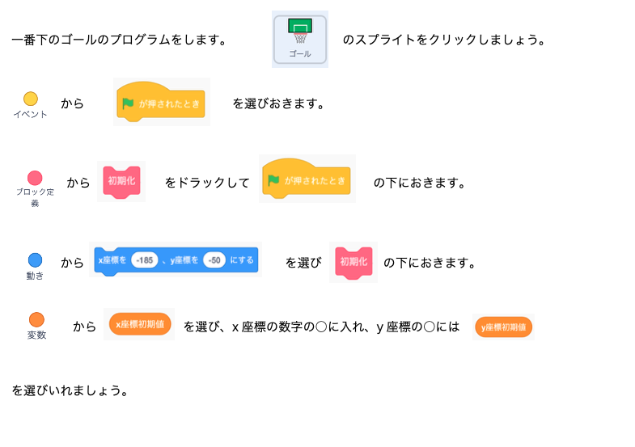
Task: Click the green flag on the first event block
Action: tap(128, 103)
